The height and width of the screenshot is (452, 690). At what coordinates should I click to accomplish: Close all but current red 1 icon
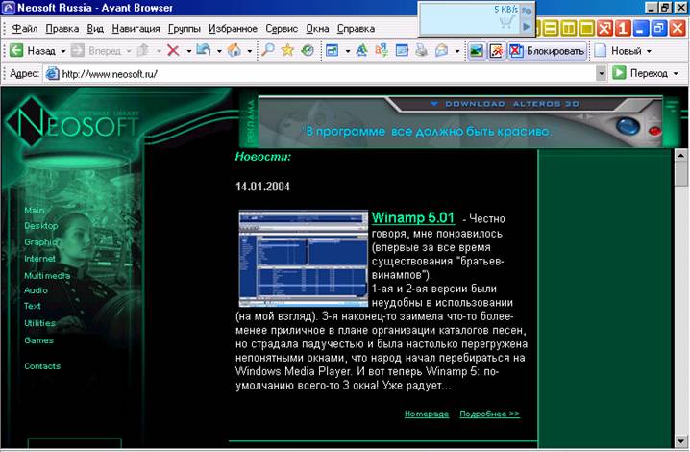[x=623, y=28]
